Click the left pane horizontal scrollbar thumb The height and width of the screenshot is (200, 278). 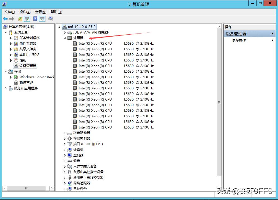[x=26, y=189]
